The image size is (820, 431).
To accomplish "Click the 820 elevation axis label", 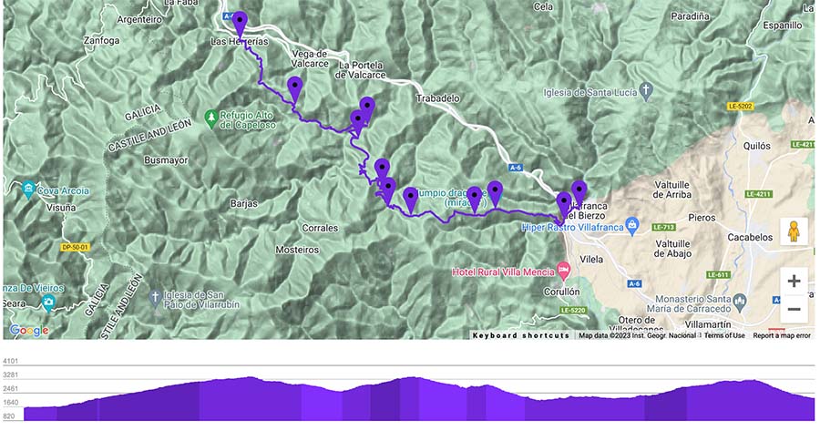I will coord(8,416).
